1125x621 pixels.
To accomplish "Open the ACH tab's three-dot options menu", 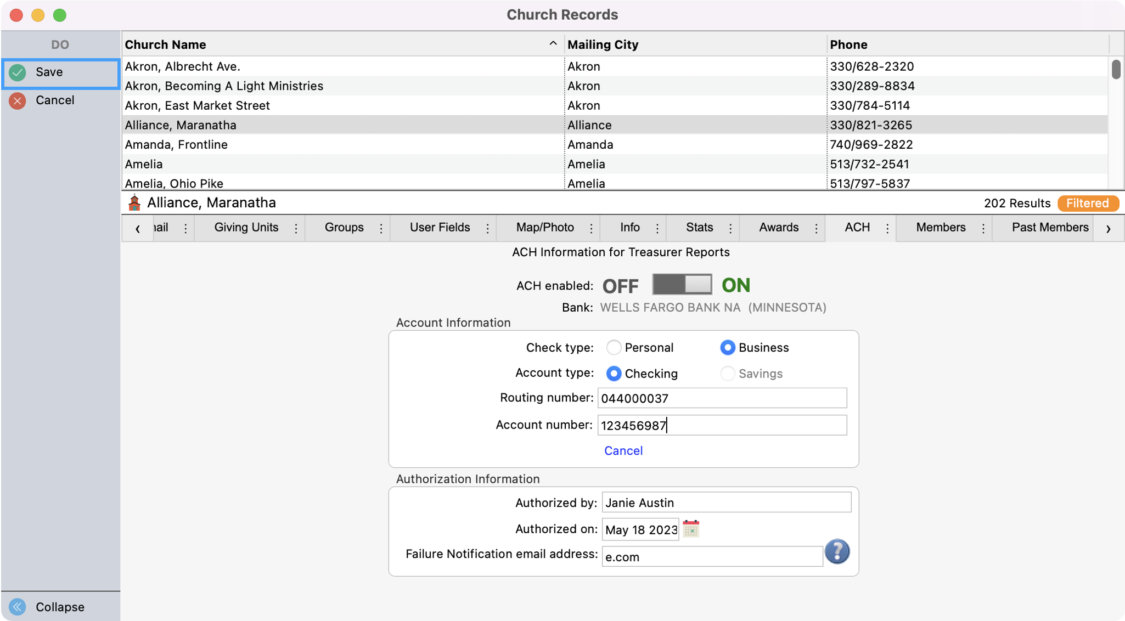I will (887, 228).
